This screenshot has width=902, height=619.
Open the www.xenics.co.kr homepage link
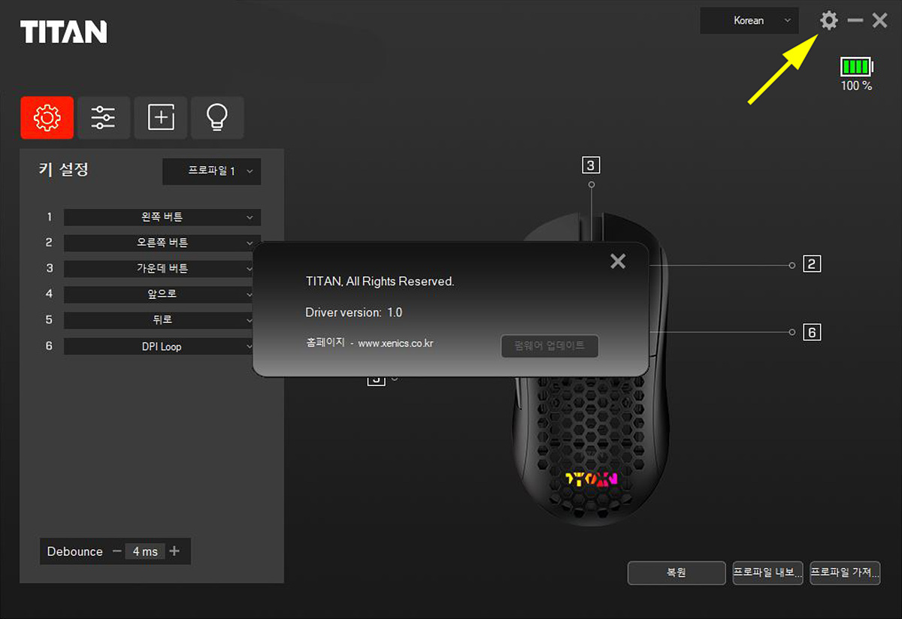(x=395, y=343)
